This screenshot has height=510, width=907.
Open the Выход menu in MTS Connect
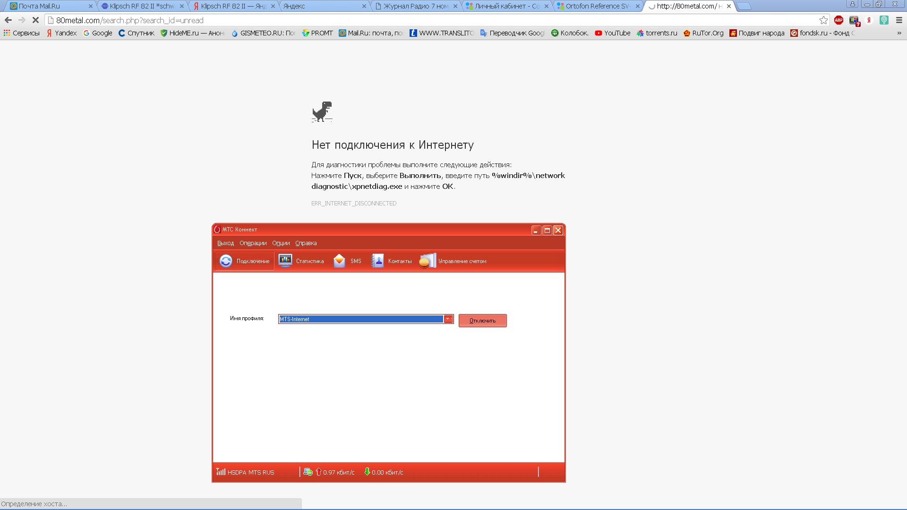click(x=225, y=243)
